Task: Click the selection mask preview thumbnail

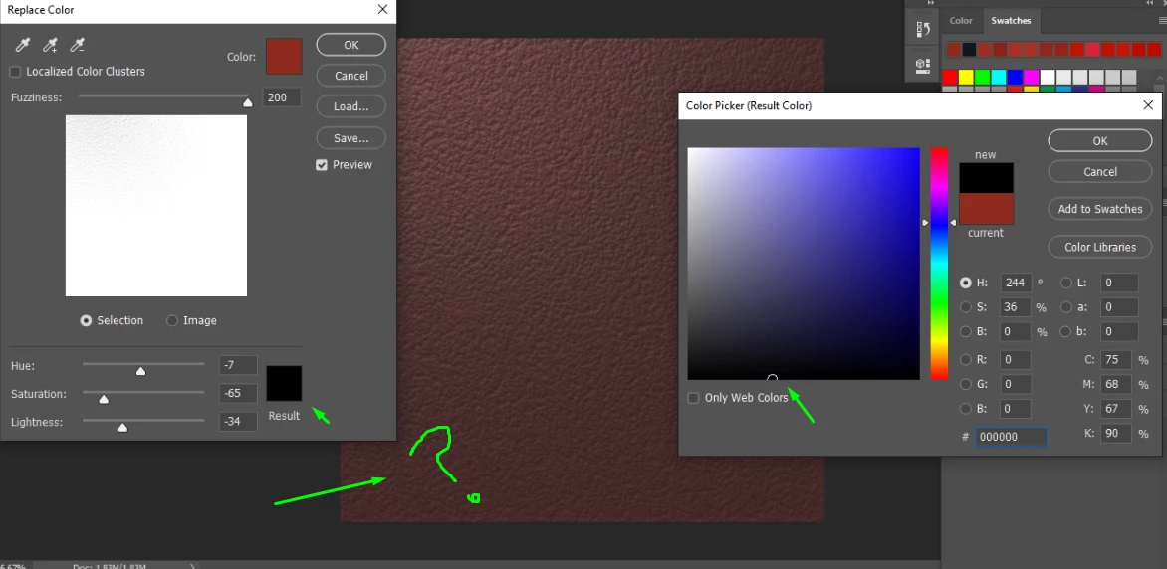Action: point(156,206)
